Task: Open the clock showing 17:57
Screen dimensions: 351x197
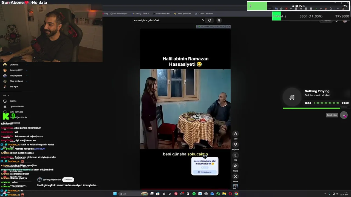Action: click(344, 194)
